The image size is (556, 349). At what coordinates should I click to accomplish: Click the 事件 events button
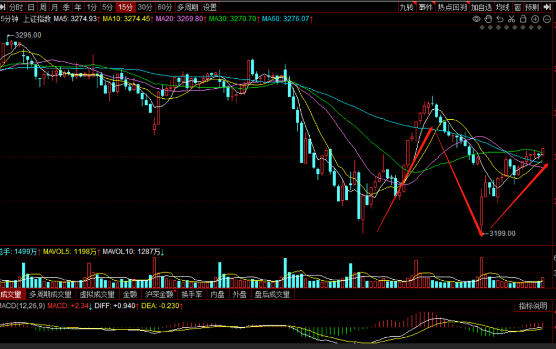(x=425, y=7)
